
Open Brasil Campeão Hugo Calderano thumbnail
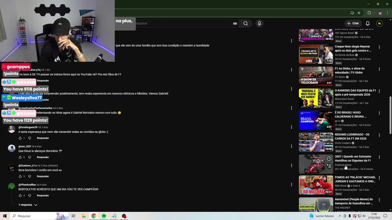coord(316,120)
